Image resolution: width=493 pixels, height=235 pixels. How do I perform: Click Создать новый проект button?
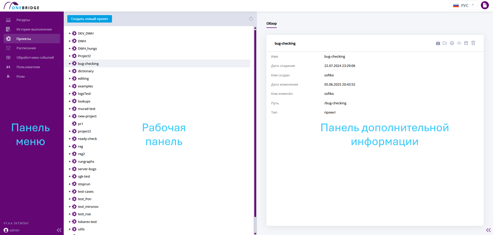[90, 19]
